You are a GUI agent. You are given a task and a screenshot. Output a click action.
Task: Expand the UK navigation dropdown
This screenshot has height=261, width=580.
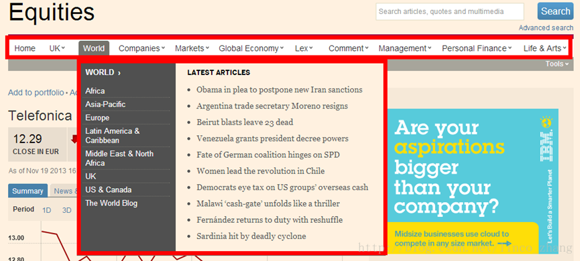coord(57,48)
